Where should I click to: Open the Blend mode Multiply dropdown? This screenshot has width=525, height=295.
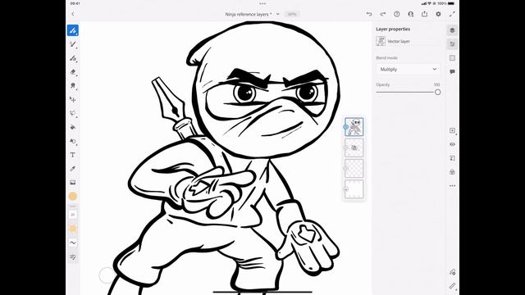(409, 69)
